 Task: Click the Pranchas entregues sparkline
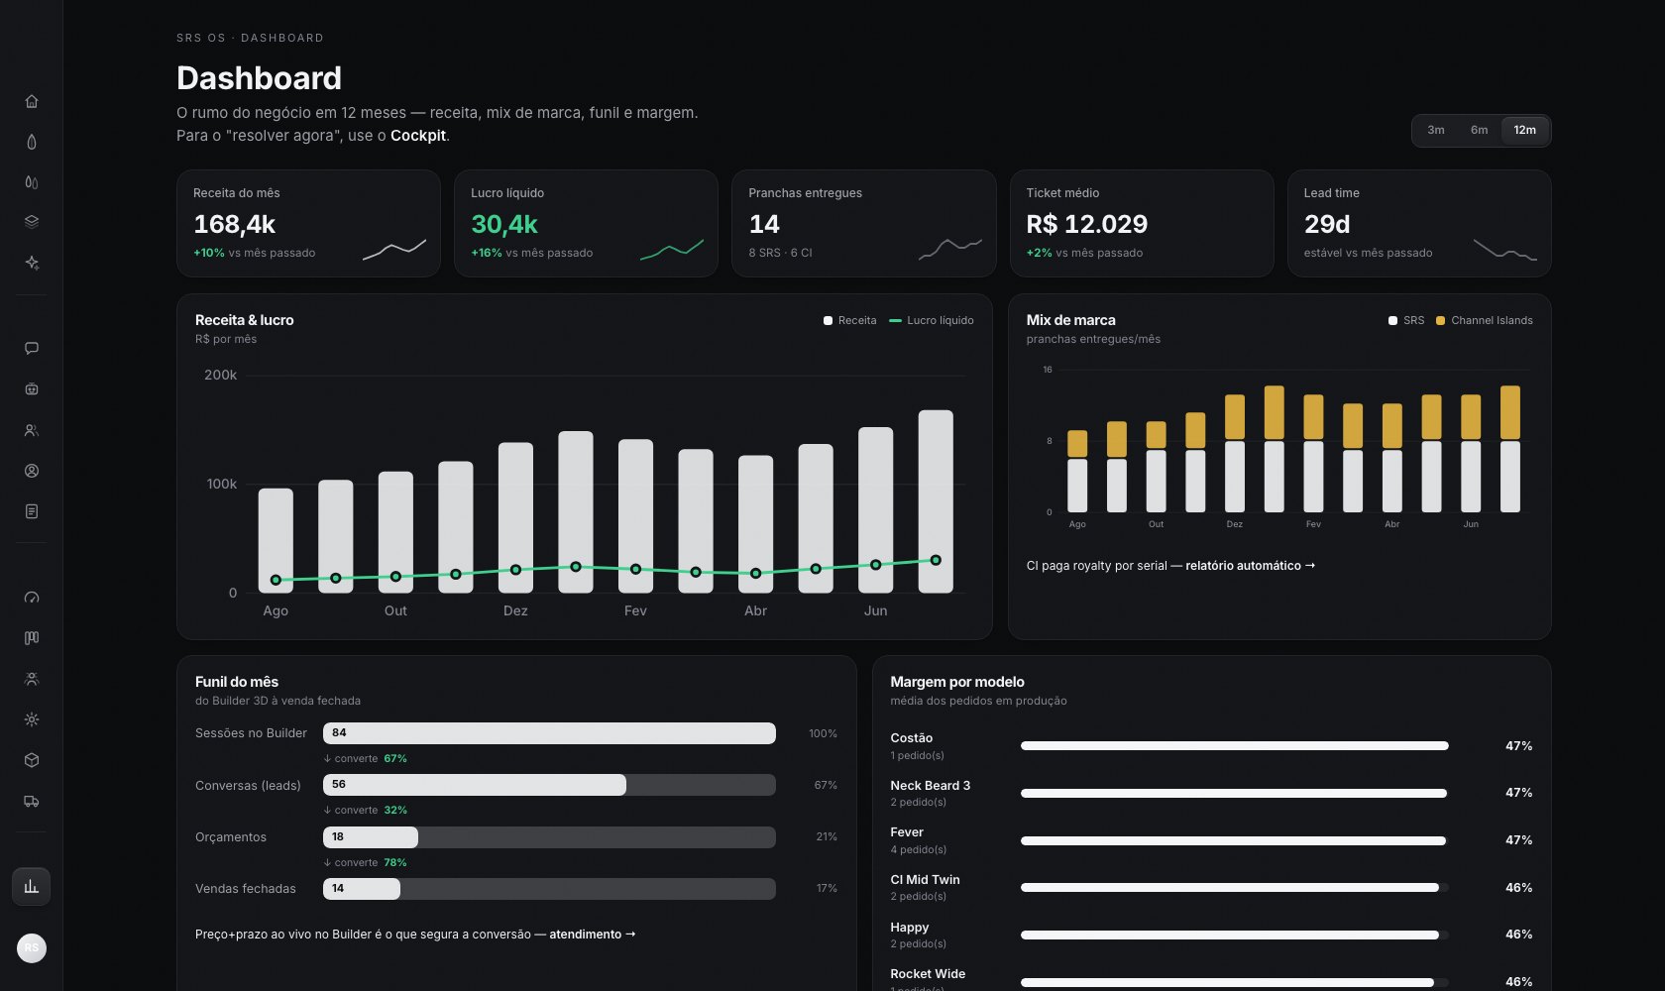(x=949, y=249)
